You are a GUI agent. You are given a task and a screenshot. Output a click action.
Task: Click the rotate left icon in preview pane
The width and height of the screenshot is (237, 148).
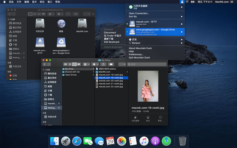[x=135, y=117]
